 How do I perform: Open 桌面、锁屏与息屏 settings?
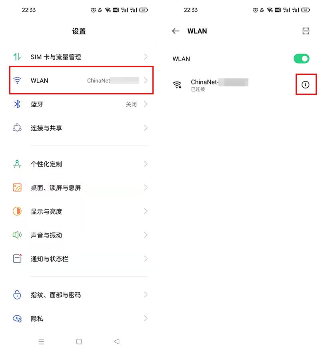80,188
